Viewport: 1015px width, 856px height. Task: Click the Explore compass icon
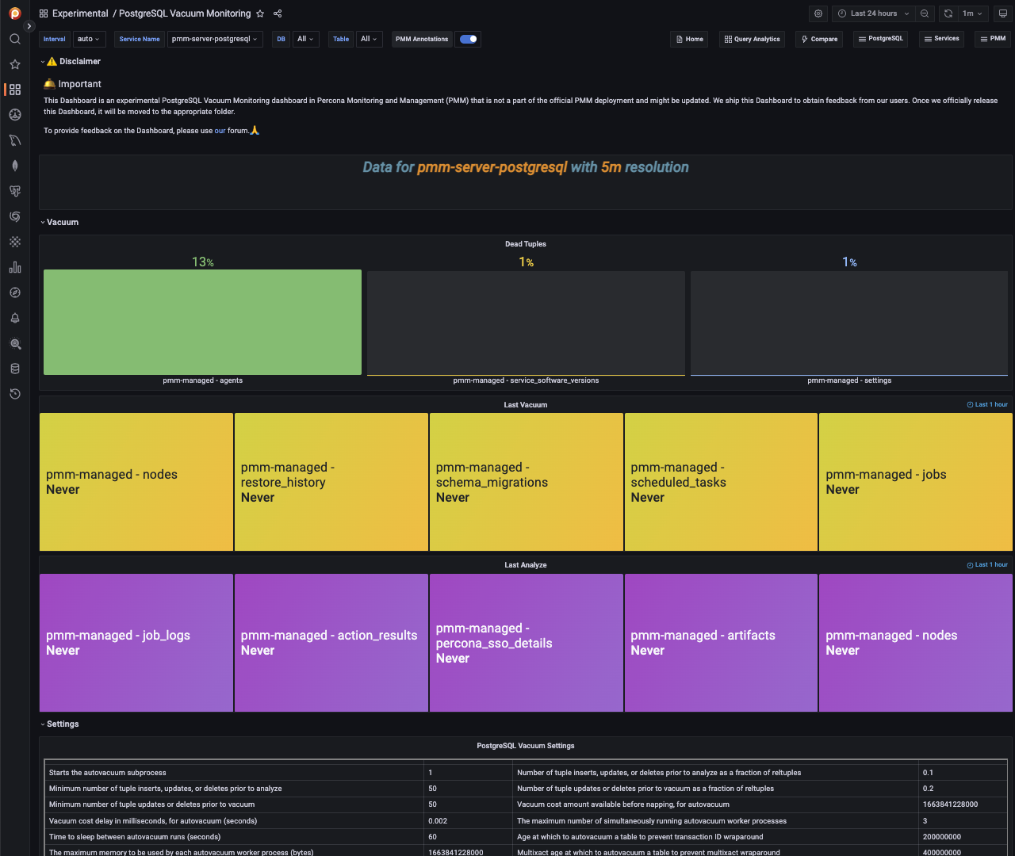[14, 292]
